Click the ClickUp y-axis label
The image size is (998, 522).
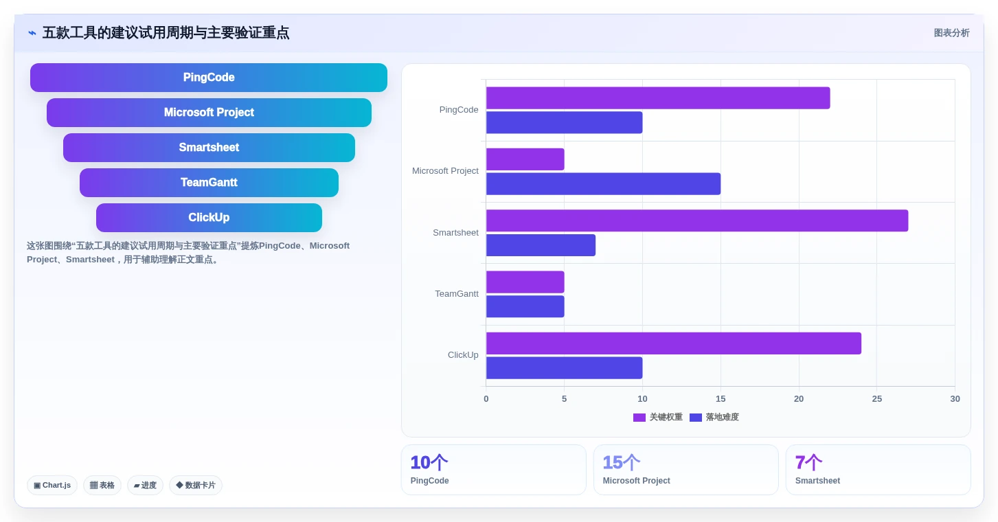463,355
